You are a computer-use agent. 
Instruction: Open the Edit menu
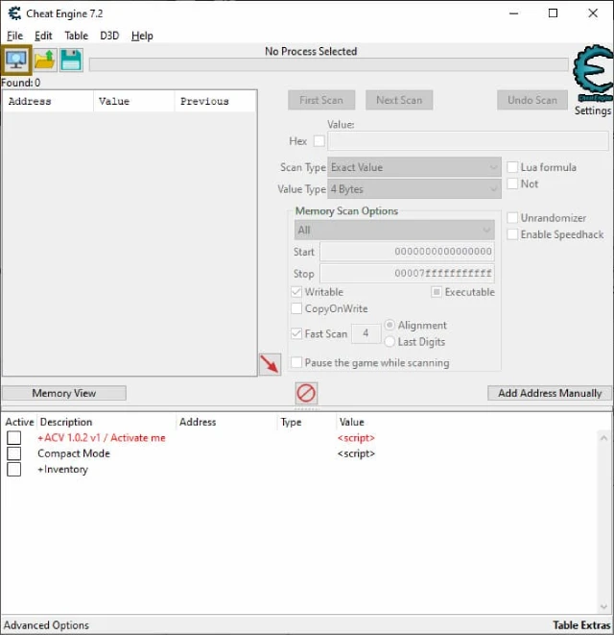click(43, 36)
